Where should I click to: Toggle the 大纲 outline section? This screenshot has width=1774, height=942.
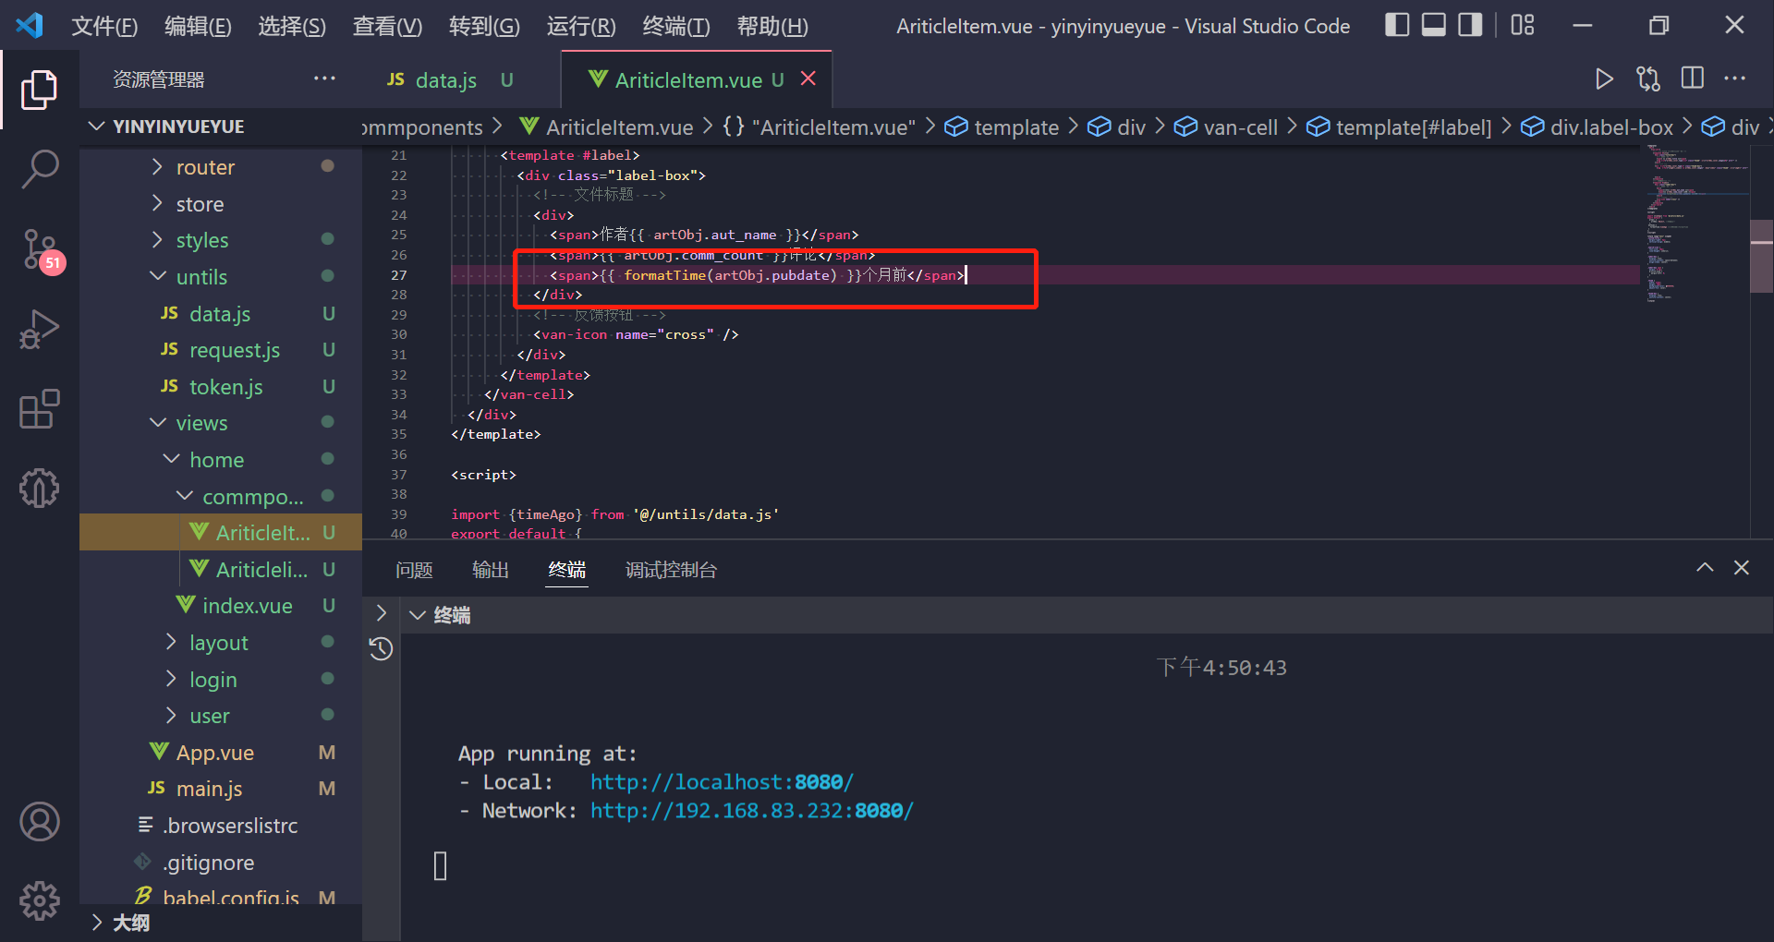pyautogui.click(x=131, y=921)
